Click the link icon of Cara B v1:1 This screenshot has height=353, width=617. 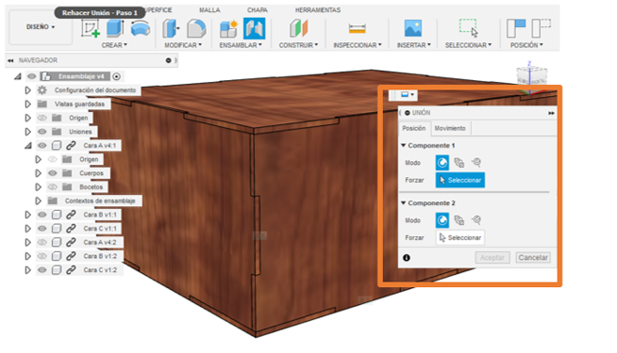(x=71, y=215)
